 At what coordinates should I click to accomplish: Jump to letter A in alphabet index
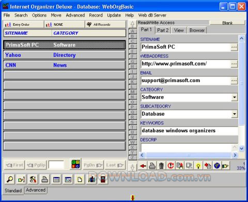pyautogui.click(x=132, y=31)
